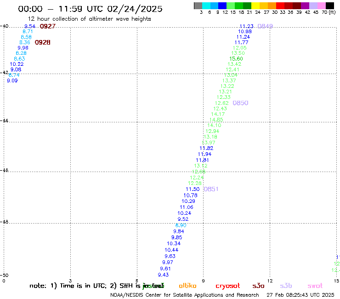Click the wave height value 14.17

218,114
